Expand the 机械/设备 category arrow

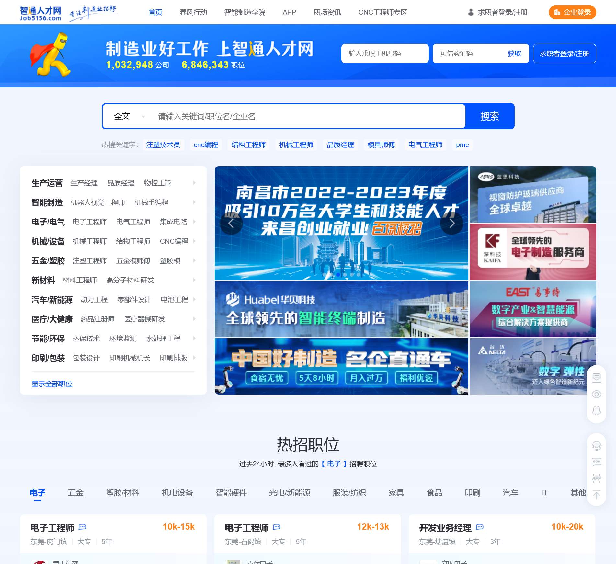click(194, 241)
